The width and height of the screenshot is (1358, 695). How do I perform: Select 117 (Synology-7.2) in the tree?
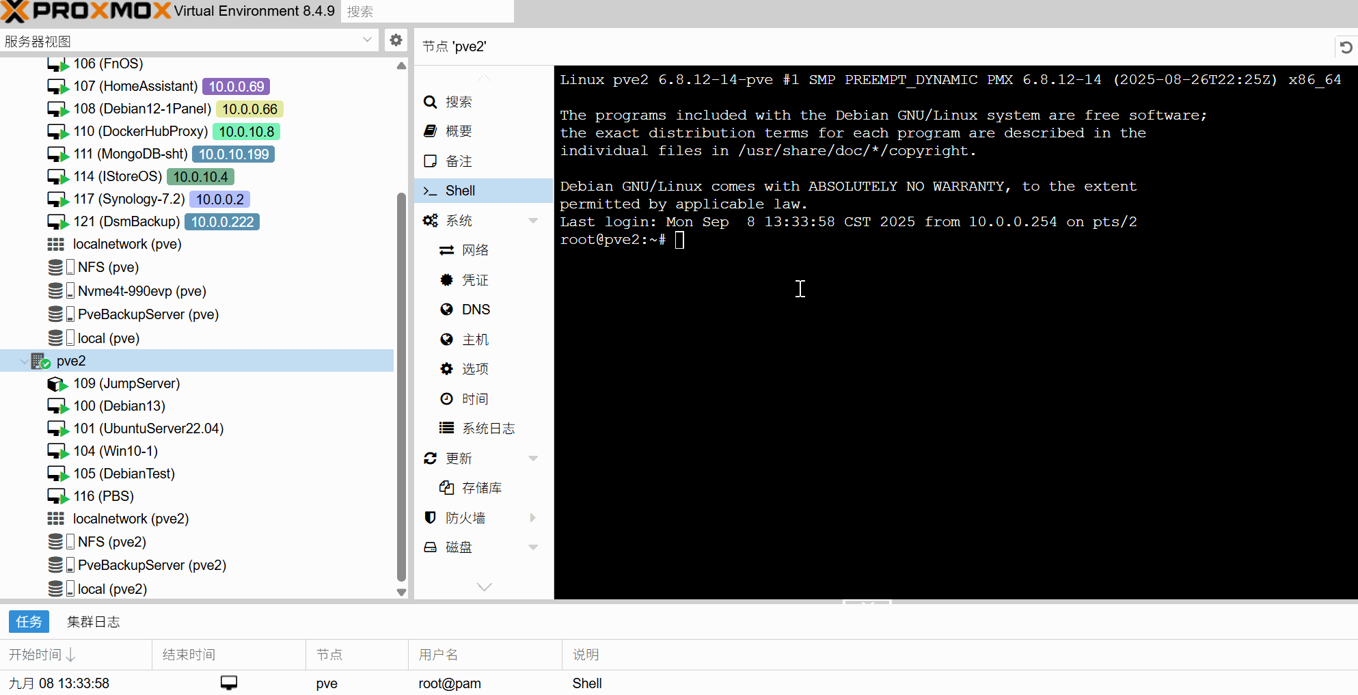pos(197,200)
